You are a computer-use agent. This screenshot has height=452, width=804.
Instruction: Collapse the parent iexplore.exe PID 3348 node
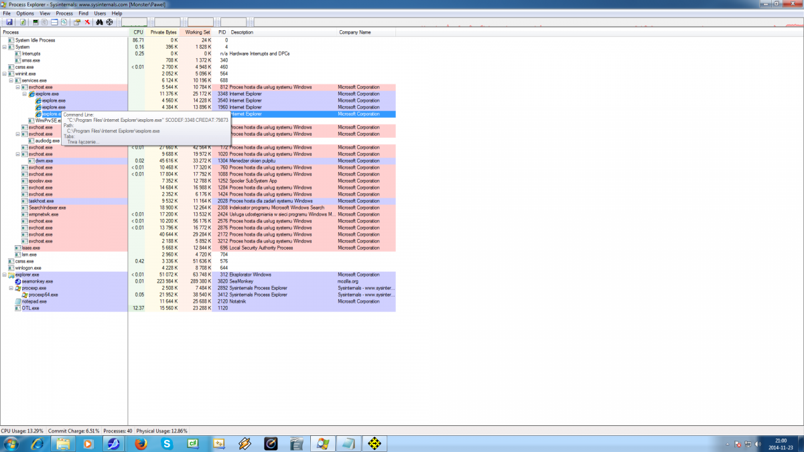(25, 94)
